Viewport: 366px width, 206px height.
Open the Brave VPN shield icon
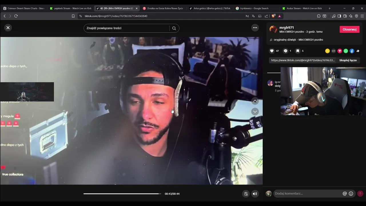pos(356,16)
